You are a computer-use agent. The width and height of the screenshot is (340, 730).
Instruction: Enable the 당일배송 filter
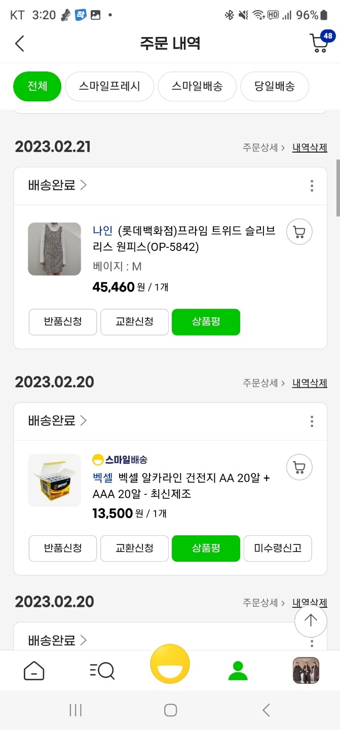click(274, 86)
